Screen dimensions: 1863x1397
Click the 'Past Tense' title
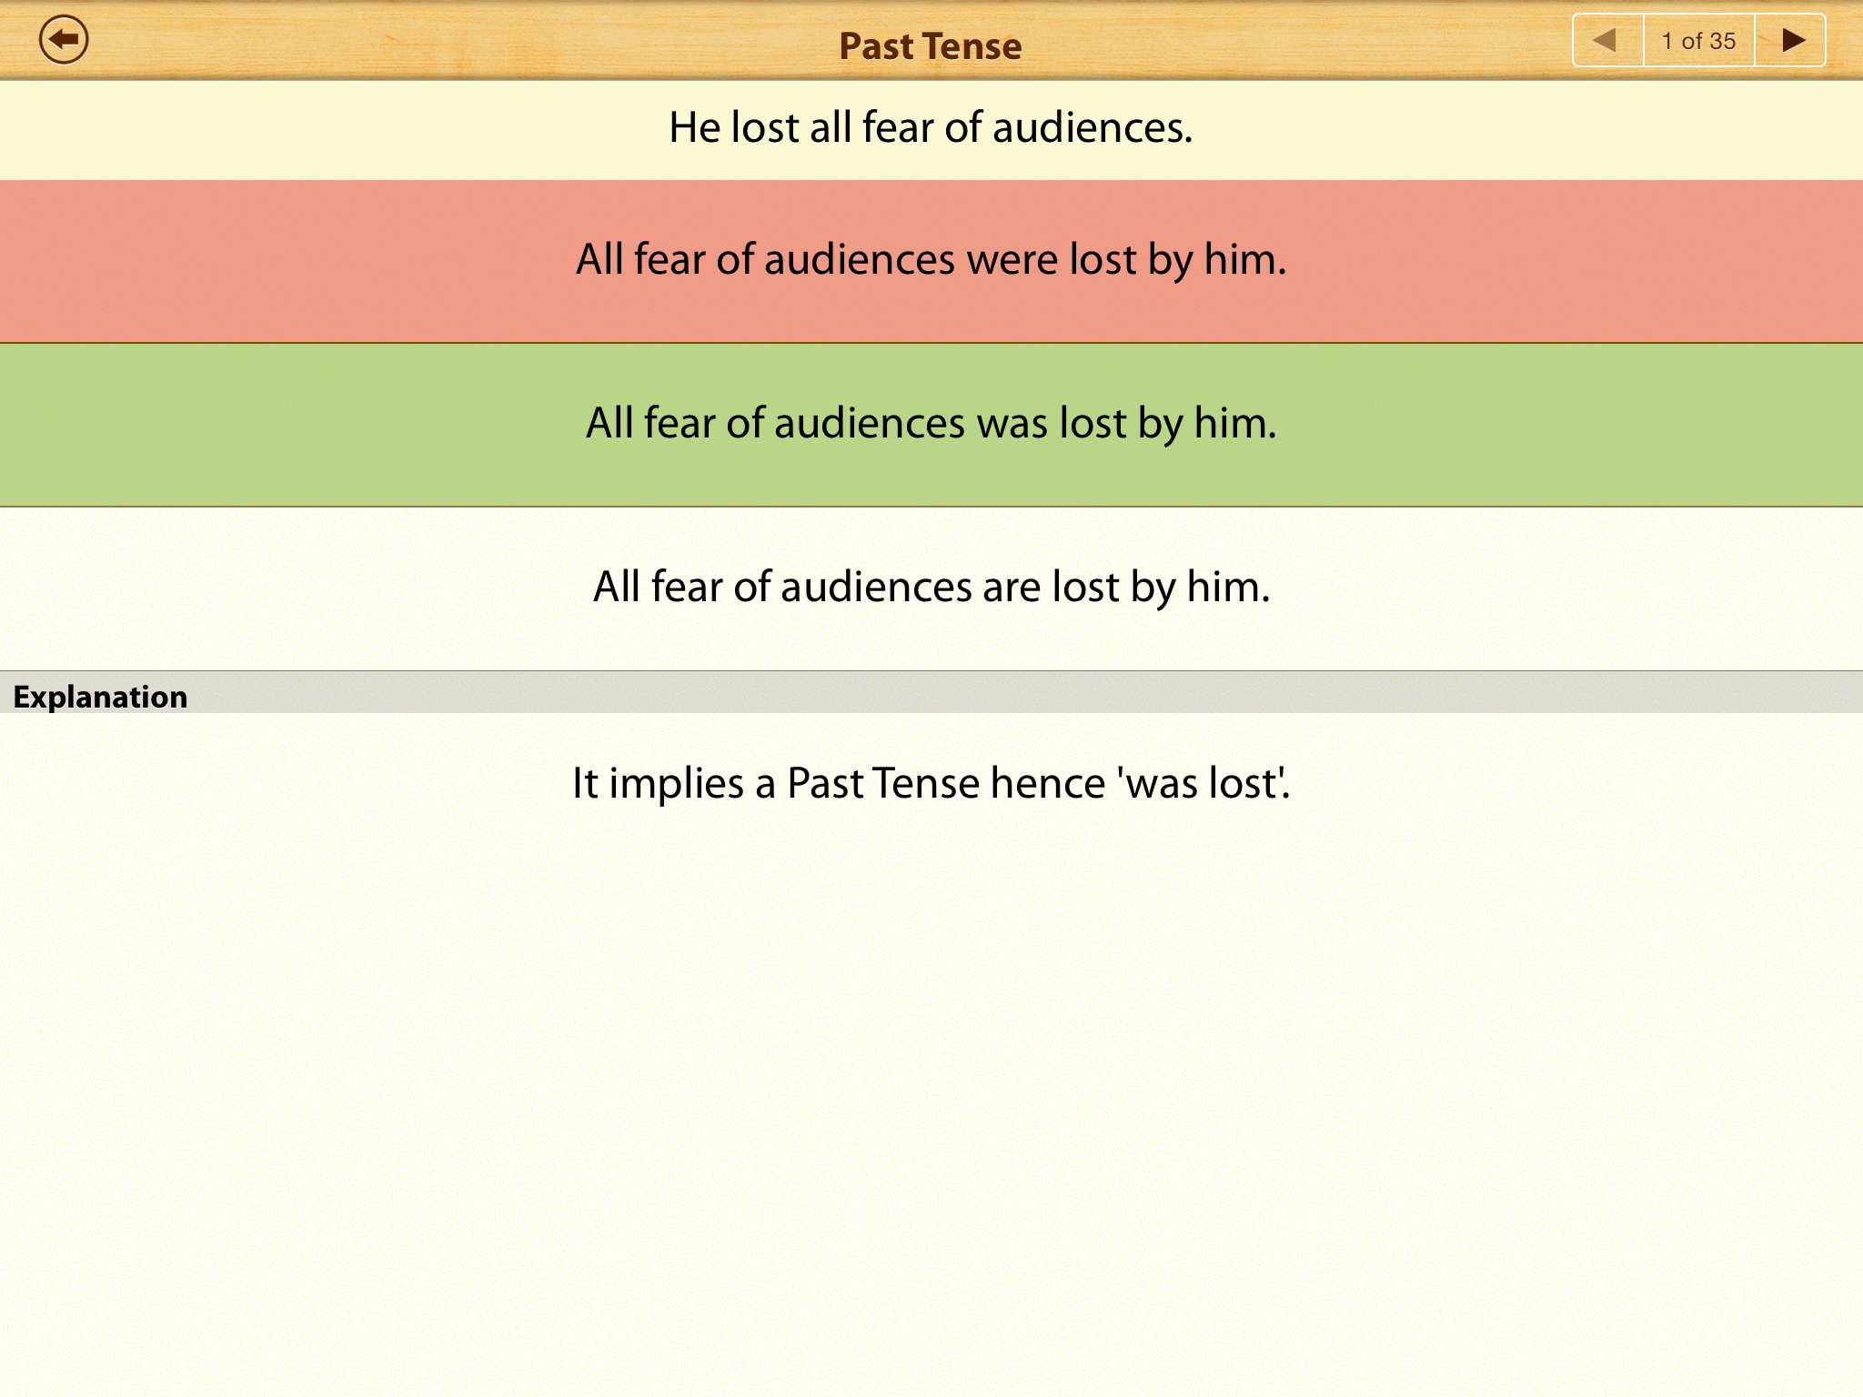tap(930, 45)
